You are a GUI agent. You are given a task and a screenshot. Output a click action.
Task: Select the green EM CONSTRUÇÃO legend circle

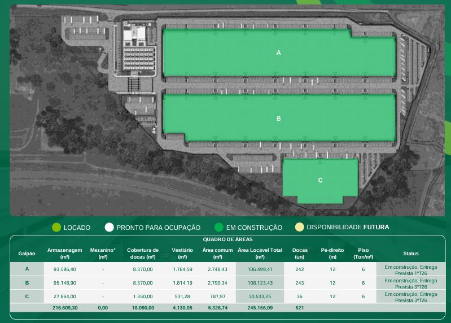(219, 228)
